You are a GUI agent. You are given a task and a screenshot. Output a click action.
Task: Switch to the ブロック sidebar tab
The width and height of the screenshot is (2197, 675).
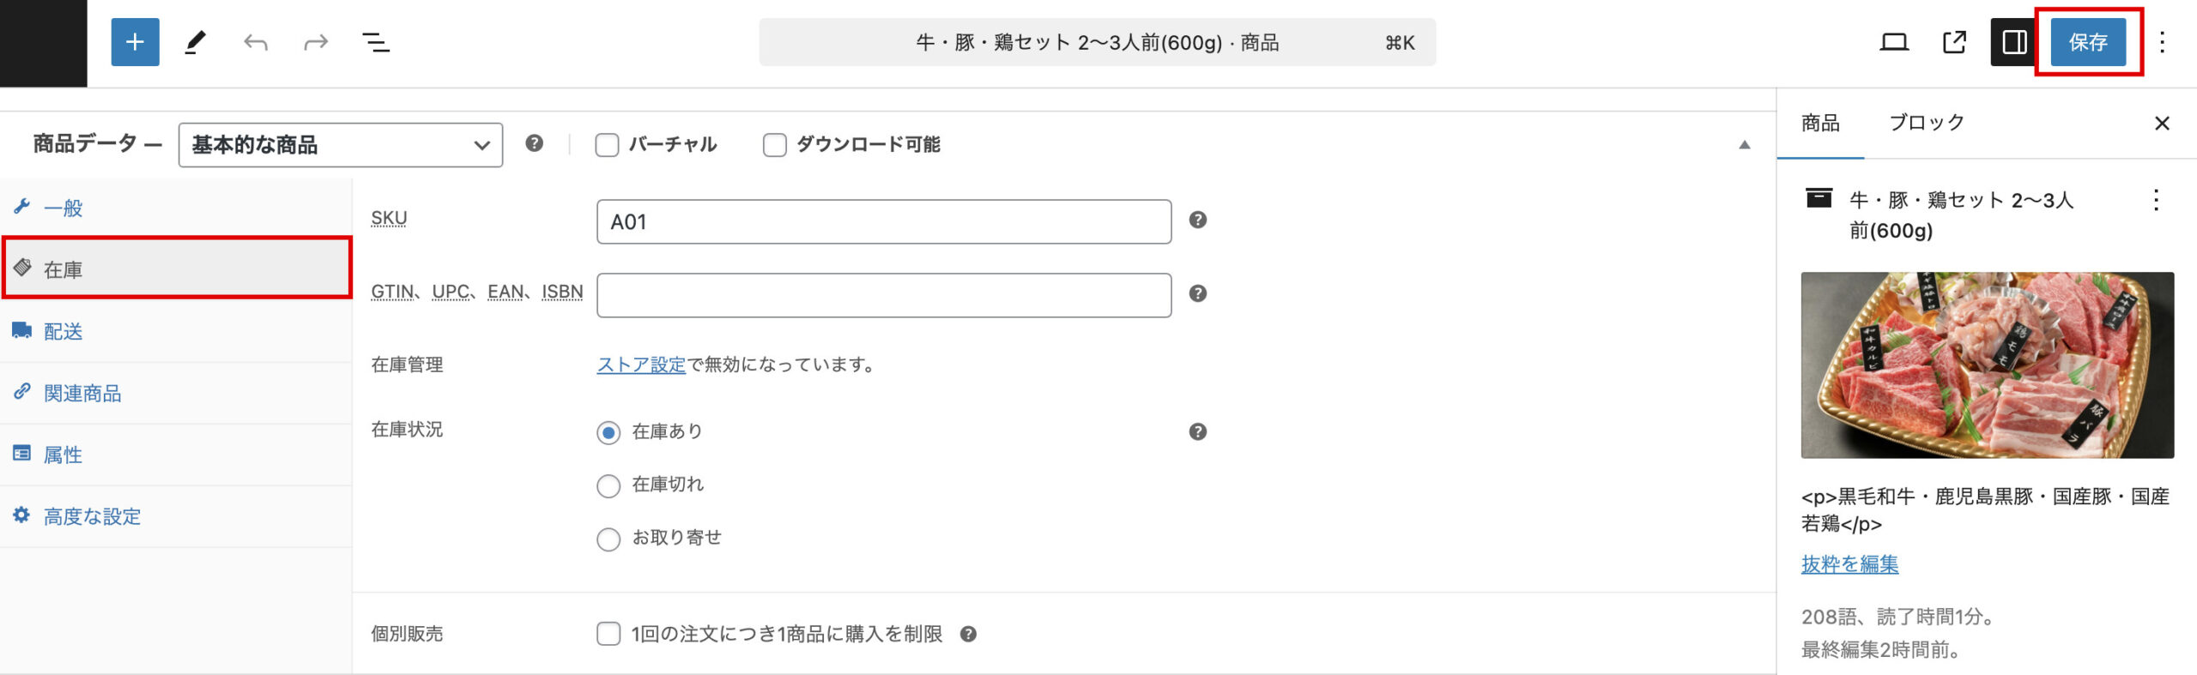(x=1927, y=123)
